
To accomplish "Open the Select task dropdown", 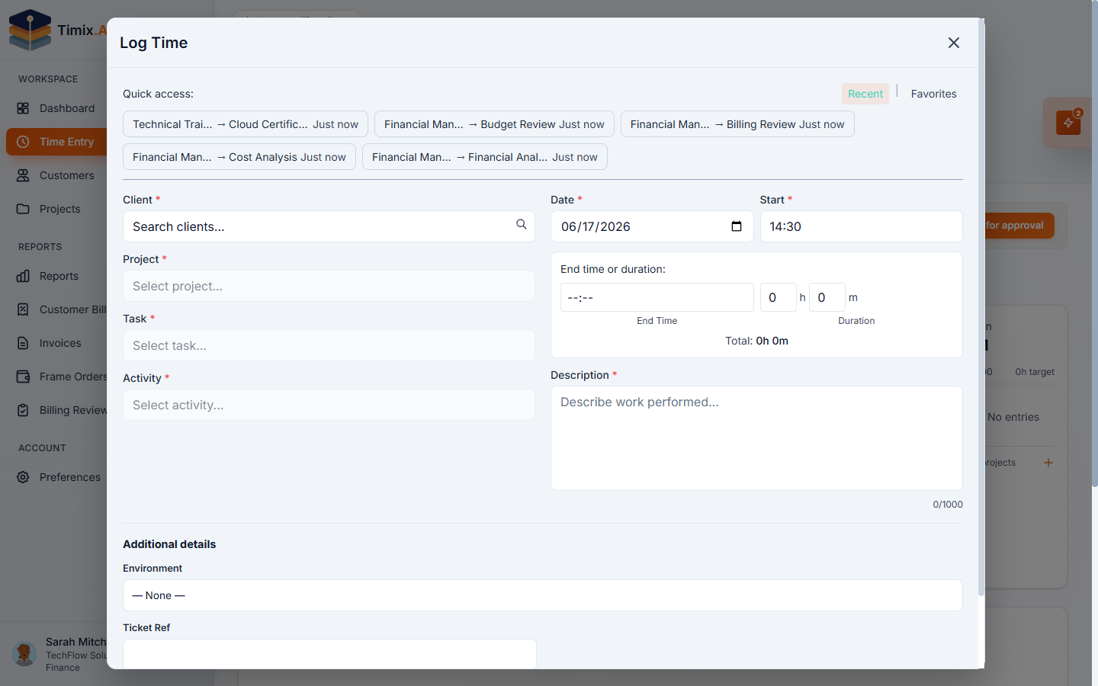I will click(329, 345).
